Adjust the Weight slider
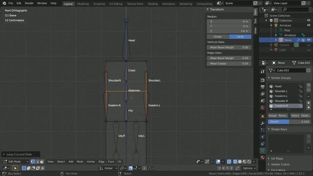This screenshot has width=313, height=176. pos(289,122)
